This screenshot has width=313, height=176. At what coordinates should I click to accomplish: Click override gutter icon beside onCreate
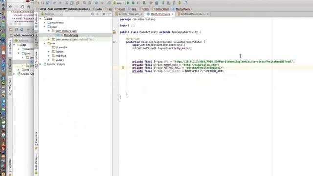[114, 42]
